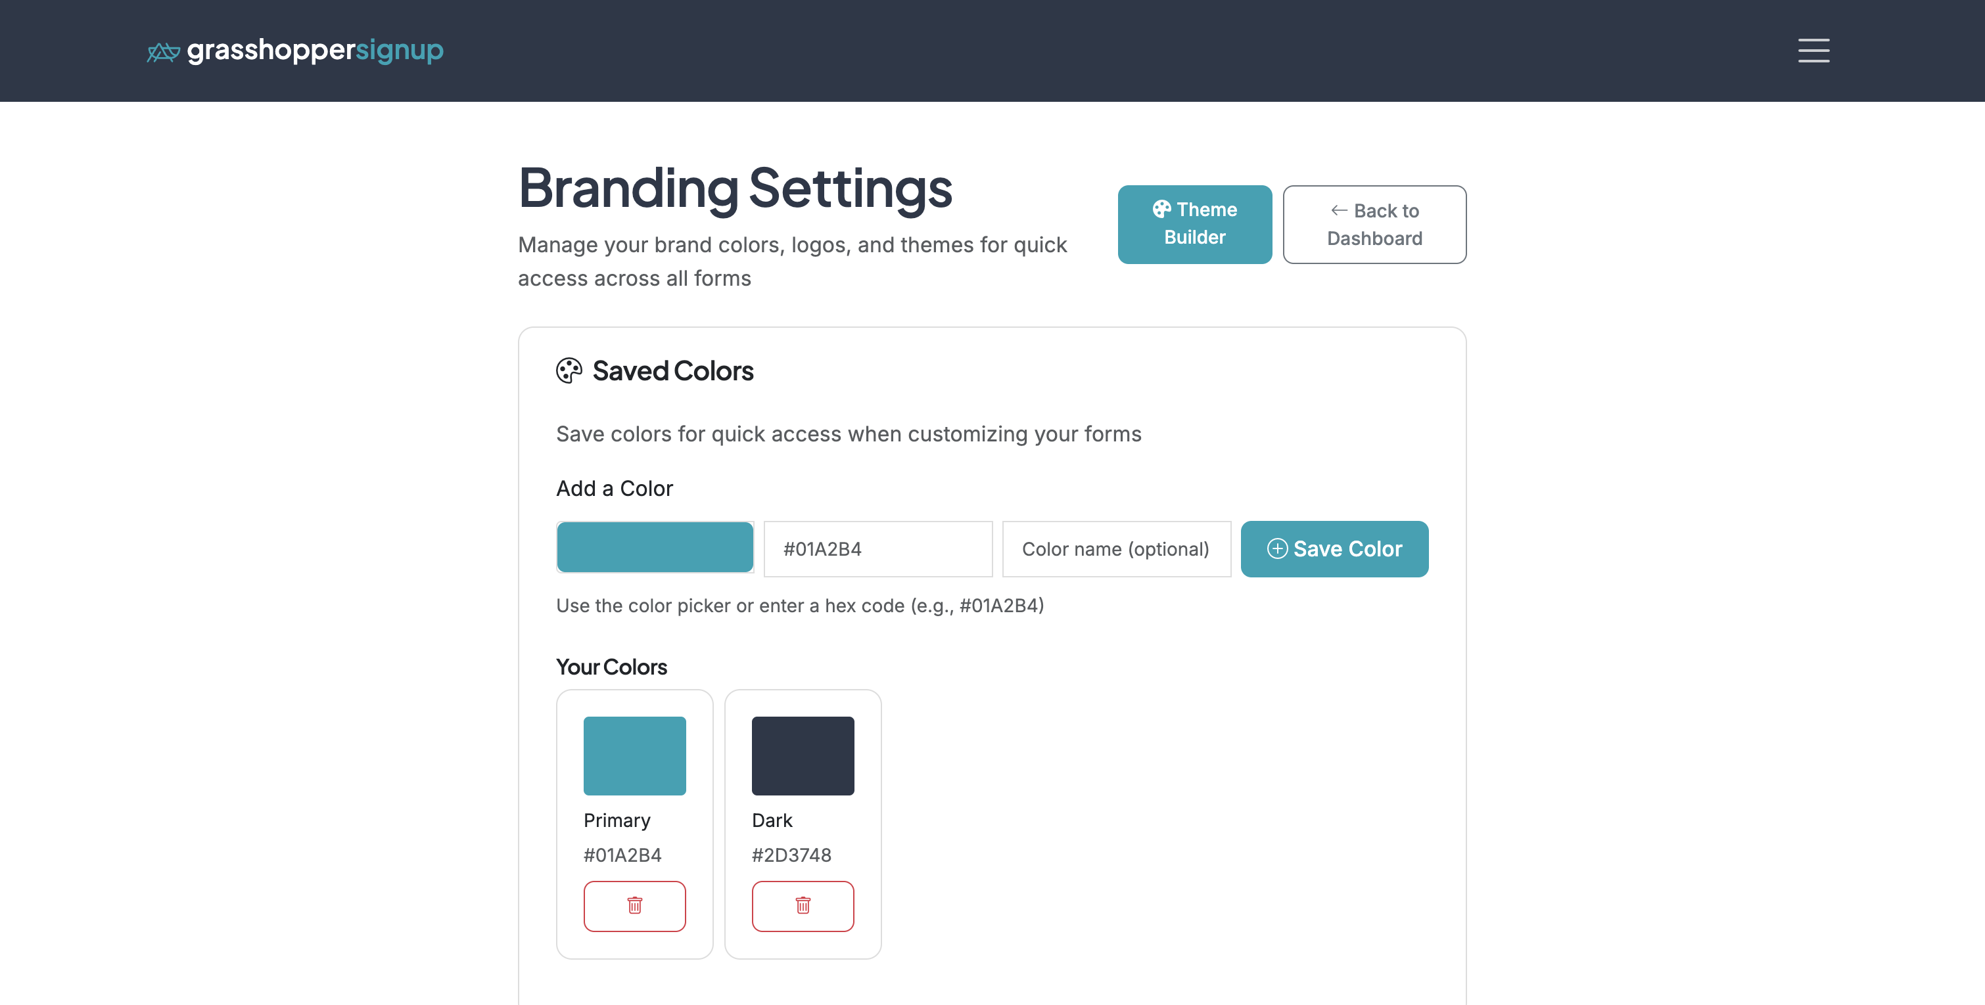Go Back to Dashboard
This screenshot has height=1005, width=1985.
point(1374,224)
